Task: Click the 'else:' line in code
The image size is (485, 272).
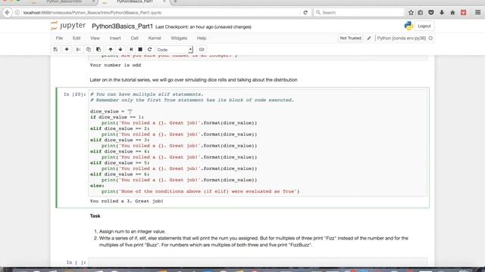Action: 97,186
